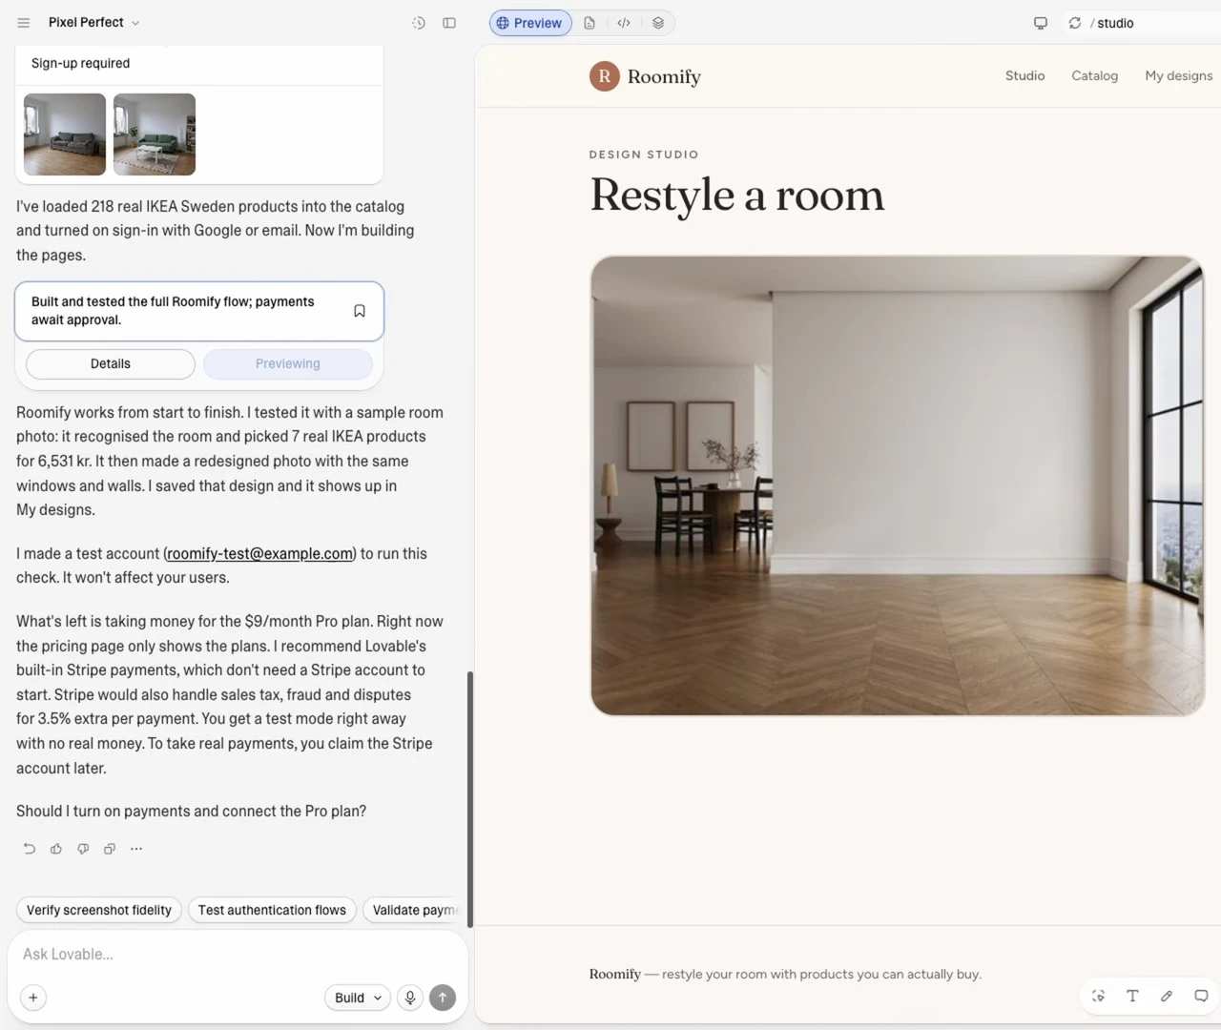Screen dimensions: 1221x1030
Task: Bookmark the Built and tested card
Action: click(x=360, y=311)
